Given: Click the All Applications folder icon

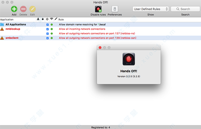Looking at the screenshot, I should click(2, 24).
